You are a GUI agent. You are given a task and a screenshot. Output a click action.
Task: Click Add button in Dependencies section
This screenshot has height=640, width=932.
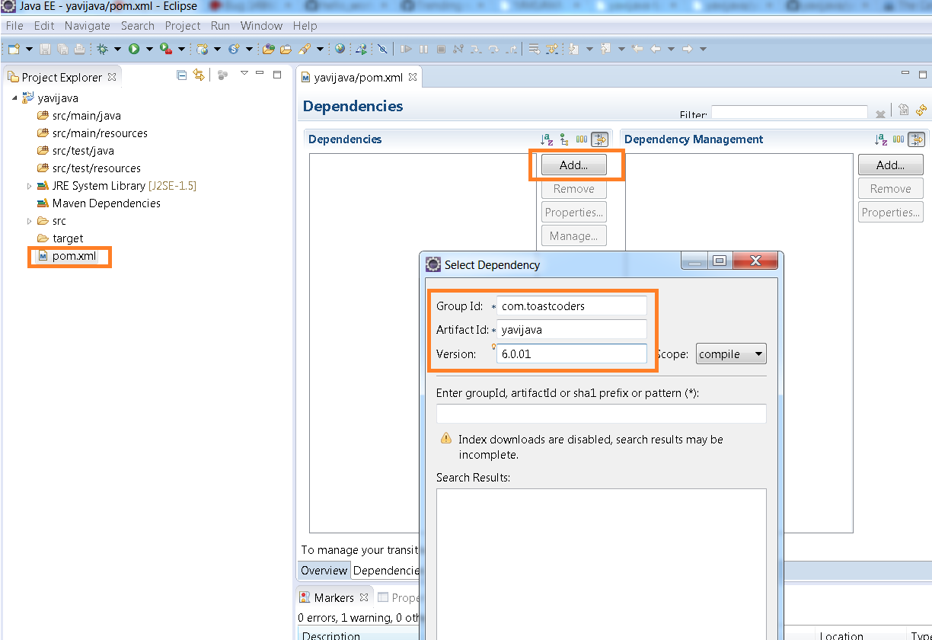(x=573, y=165)
